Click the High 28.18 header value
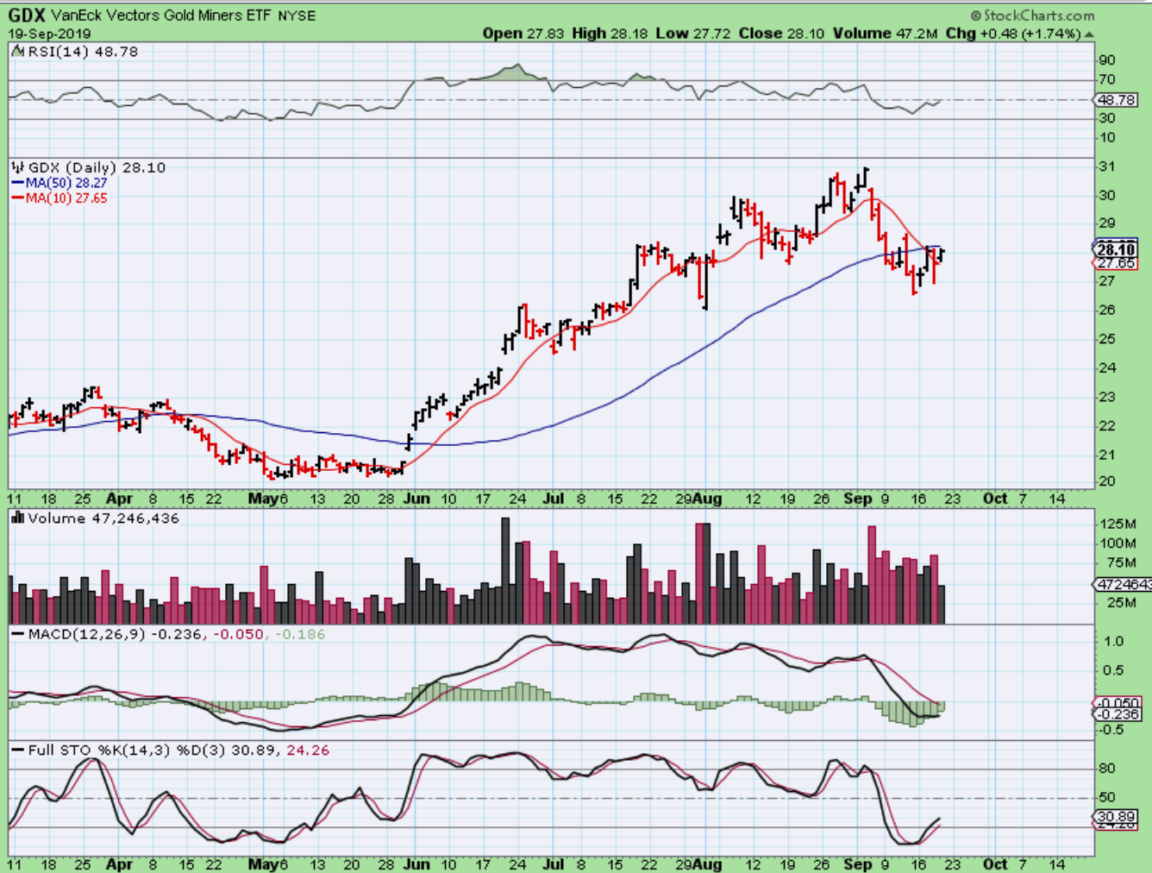 (x=610, y=34)
